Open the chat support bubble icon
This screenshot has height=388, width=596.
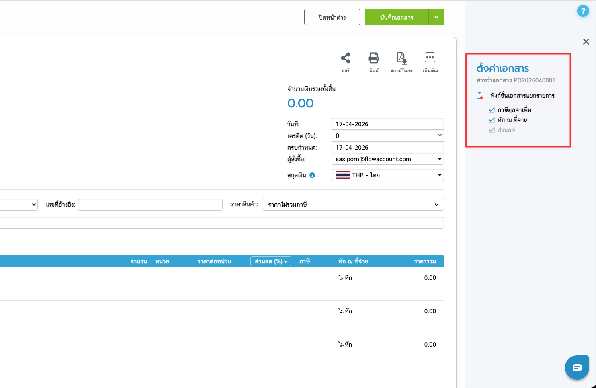coord(577,367)
